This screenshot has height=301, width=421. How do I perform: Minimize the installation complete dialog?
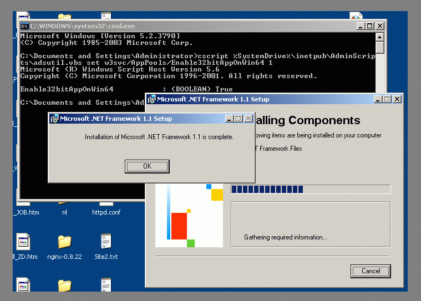pos(229,119)
